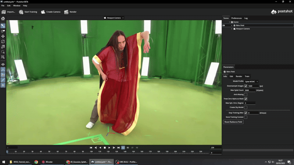Open the Model Profile dropdown

coord(252,81)
